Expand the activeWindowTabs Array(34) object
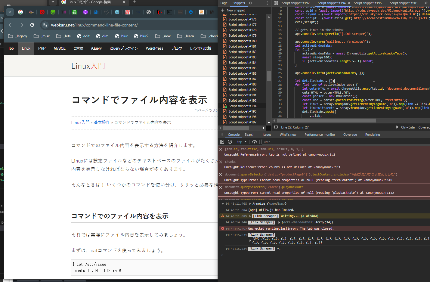Viewport: 430px width, 282px height. point(279,222)
